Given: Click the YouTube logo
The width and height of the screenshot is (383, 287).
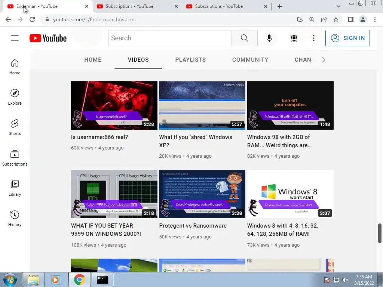Looking at the screenshot, I should pyautogui.click(x=48, y=38).
